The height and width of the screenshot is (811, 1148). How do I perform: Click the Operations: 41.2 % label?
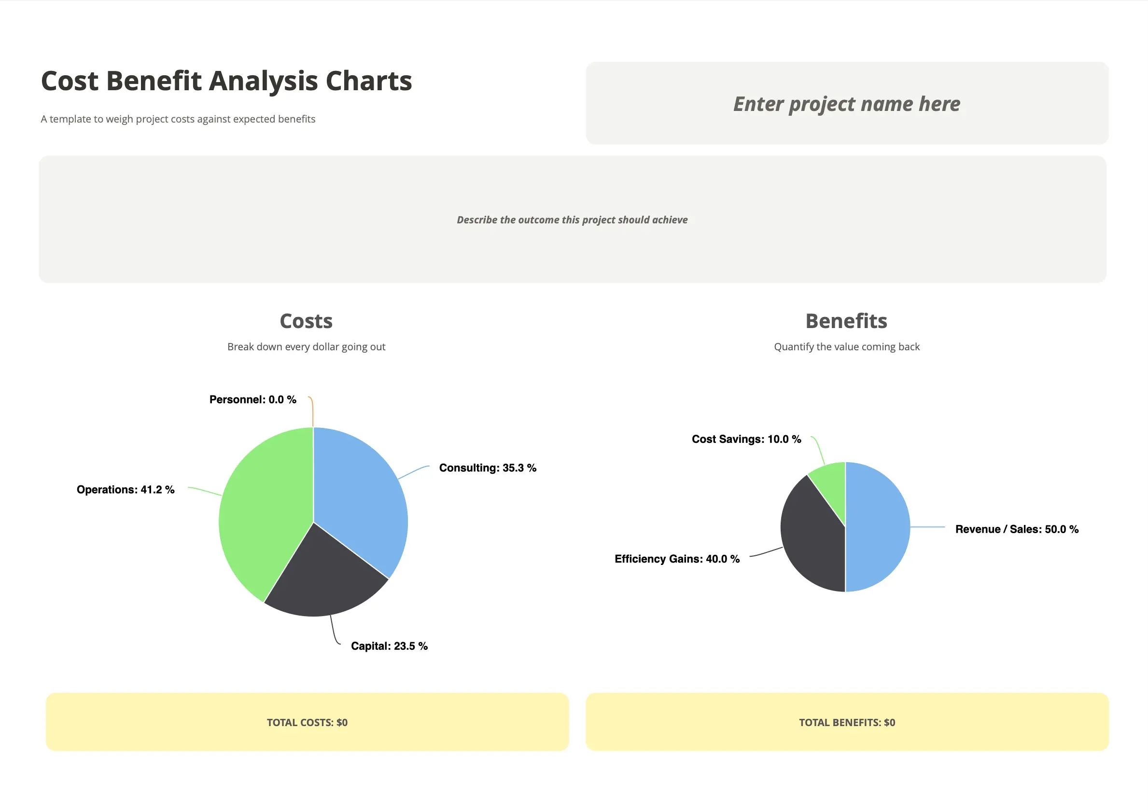(x=126, y=490)
